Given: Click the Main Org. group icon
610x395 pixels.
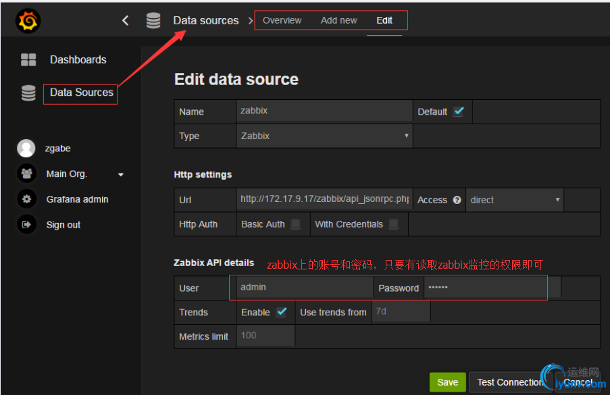Looking at the screenshot, I should [26, 174].
